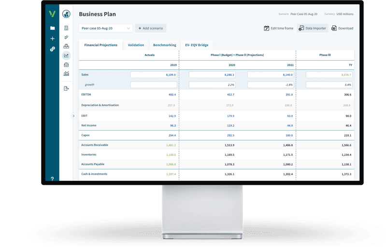Expand the sidebar using the chevron arrow
The image size is (386, 248).
pyautogui.click(x=74, y=116)
